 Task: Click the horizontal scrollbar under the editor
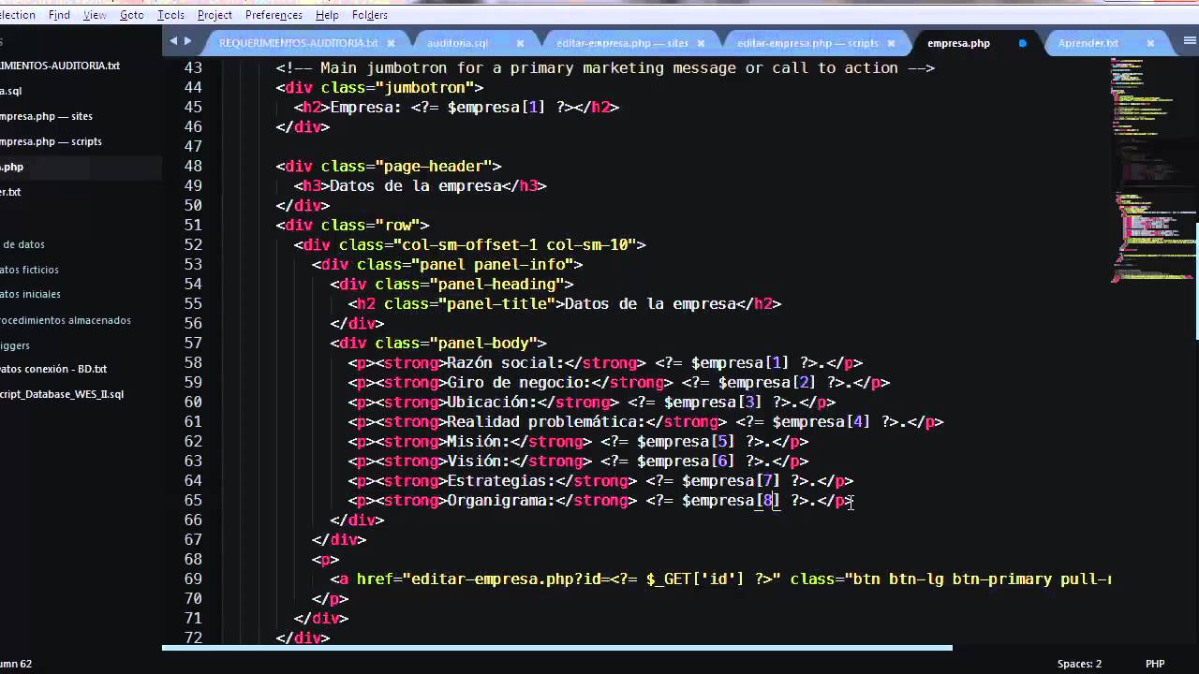coord(557,647)
